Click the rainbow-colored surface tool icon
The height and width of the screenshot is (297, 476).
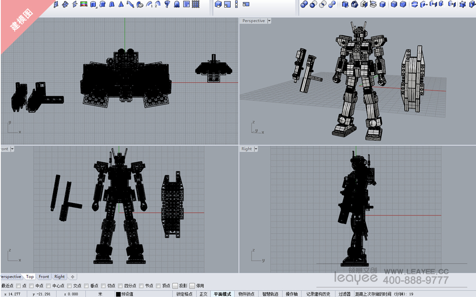84,4
